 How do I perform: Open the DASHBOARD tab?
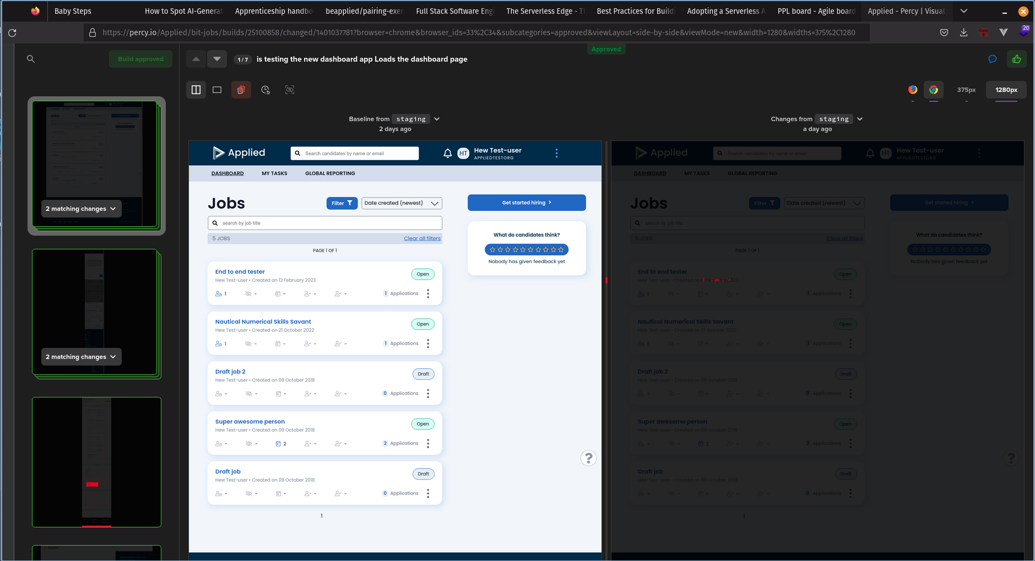[x=227, y=173]
